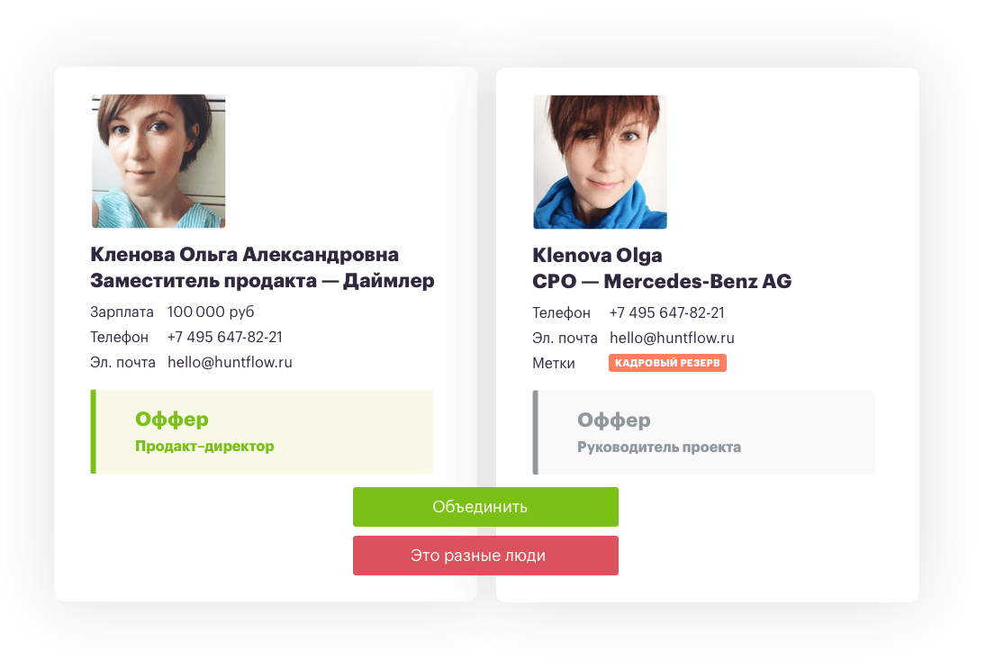Open the green Оффер Продакт-директор block
Screen dimensions: 986x669
[262, 431]
